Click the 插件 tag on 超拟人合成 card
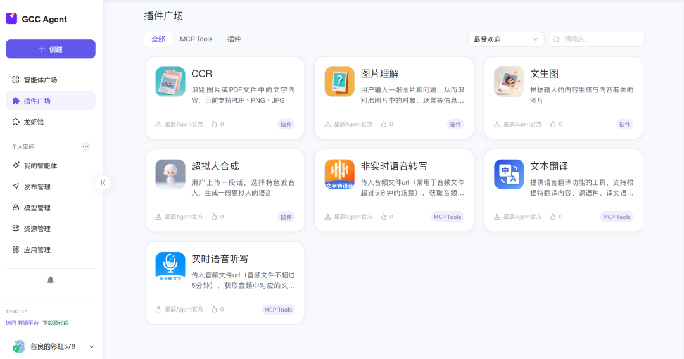The image size is (684, 359). pos(286,217)
